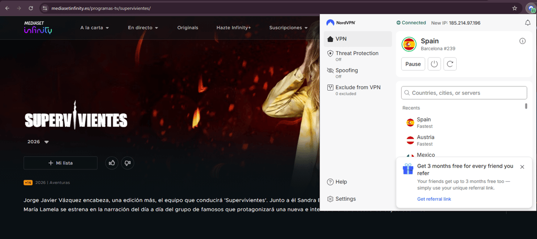Image resolution: width=537 pixels, height=239 pixels.
Task: Click the Mediaset Infinity logo
Action: 38,27
